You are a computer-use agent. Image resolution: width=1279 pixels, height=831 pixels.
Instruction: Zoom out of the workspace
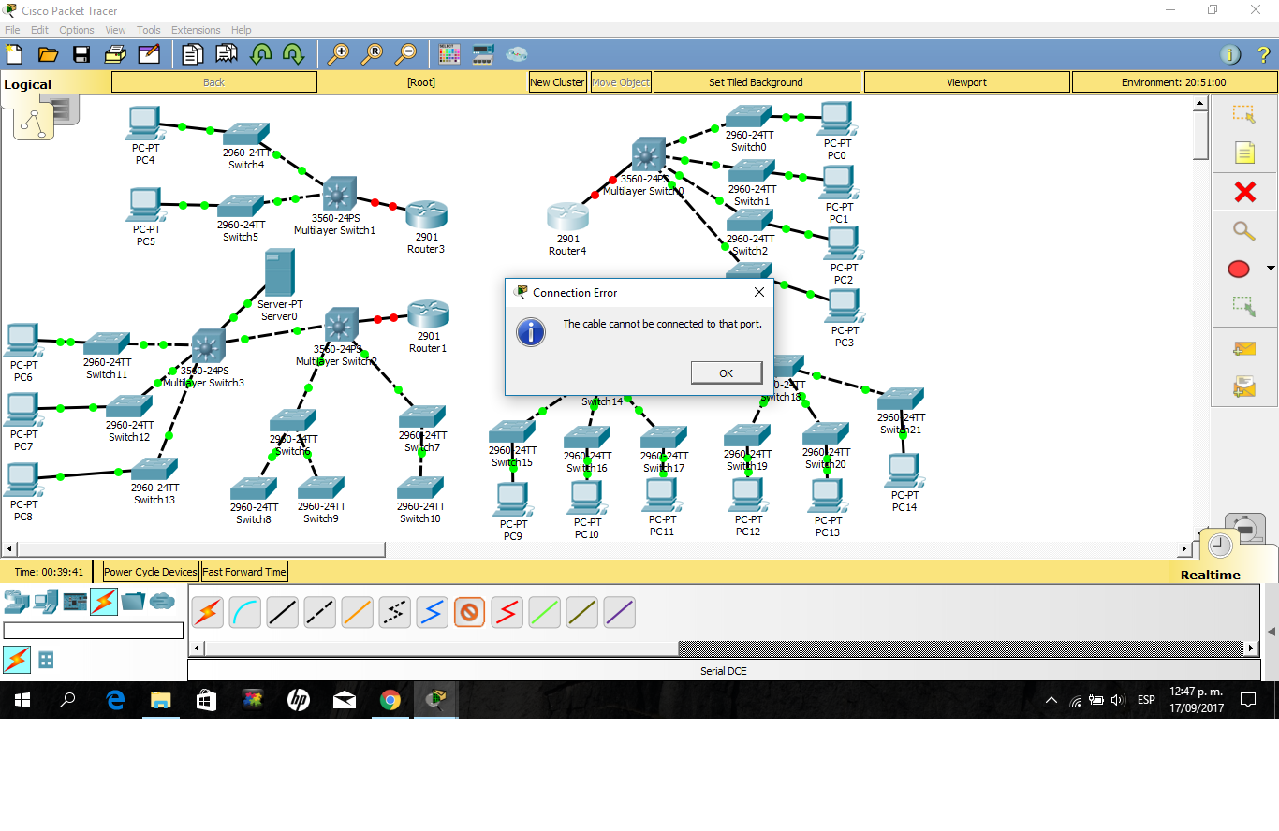click(405, 54)
